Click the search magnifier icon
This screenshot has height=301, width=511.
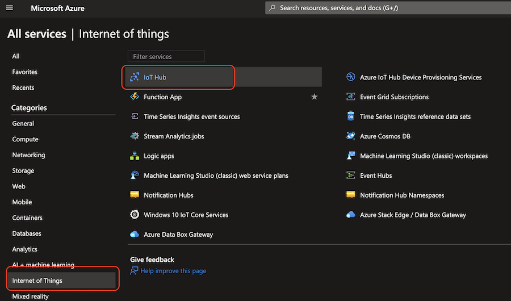point(273,7)
